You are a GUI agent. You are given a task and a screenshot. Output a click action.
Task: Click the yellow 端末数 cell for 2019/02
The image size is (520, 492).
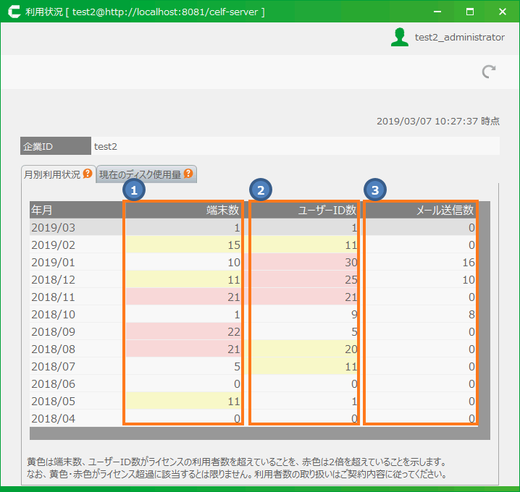click(184, 245)
